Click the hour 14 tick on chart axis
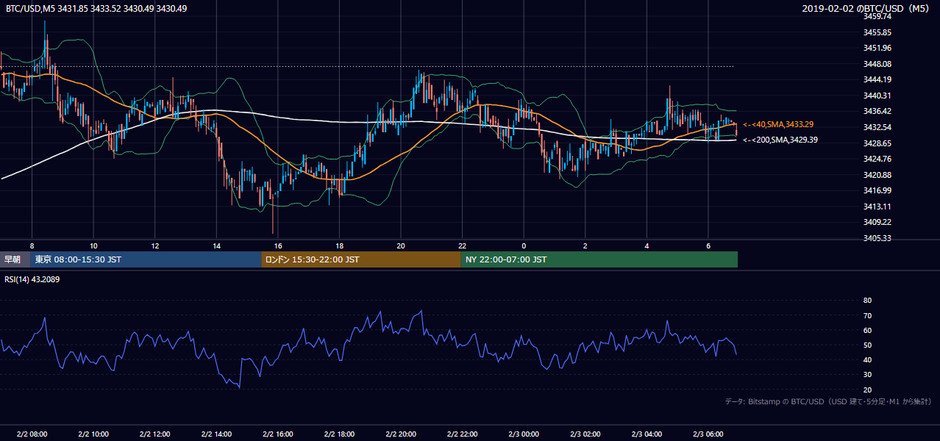This screenshot has width=940, height=441. click(216, 245)
